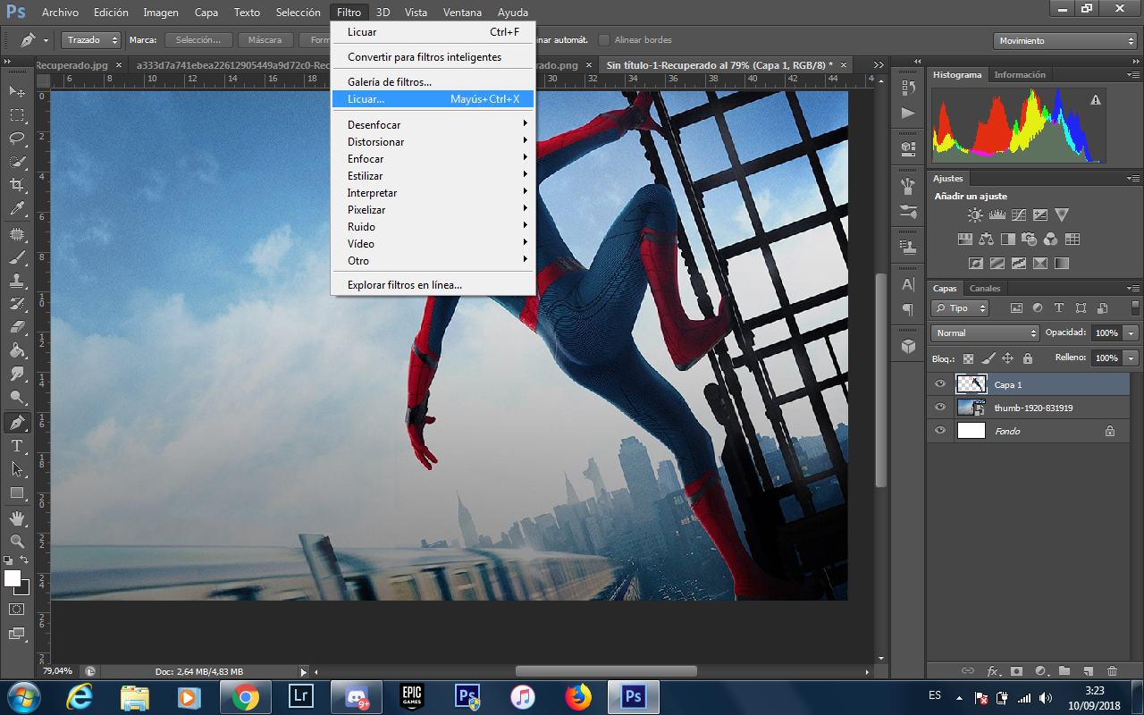This screenshot has height=715, width=1144.
Task: Add a Curves adjustment
Action: tap(1018, 214)
